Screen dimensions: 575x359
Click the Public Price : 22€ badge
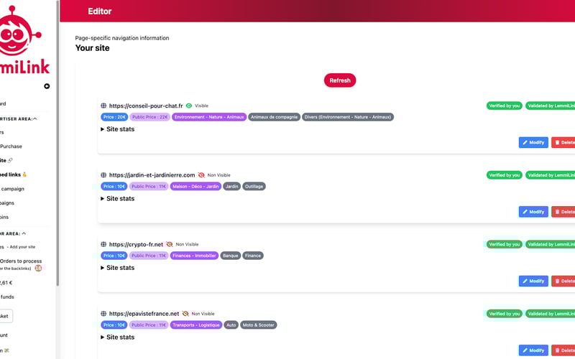(x=149, y=117)
